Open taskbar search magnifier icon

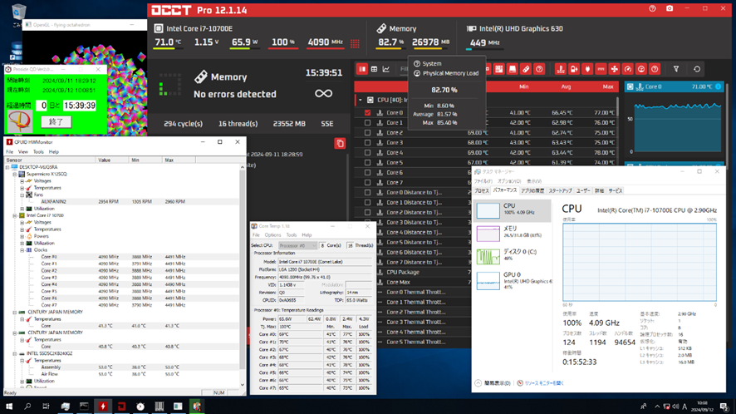click(x=27, y=406)
